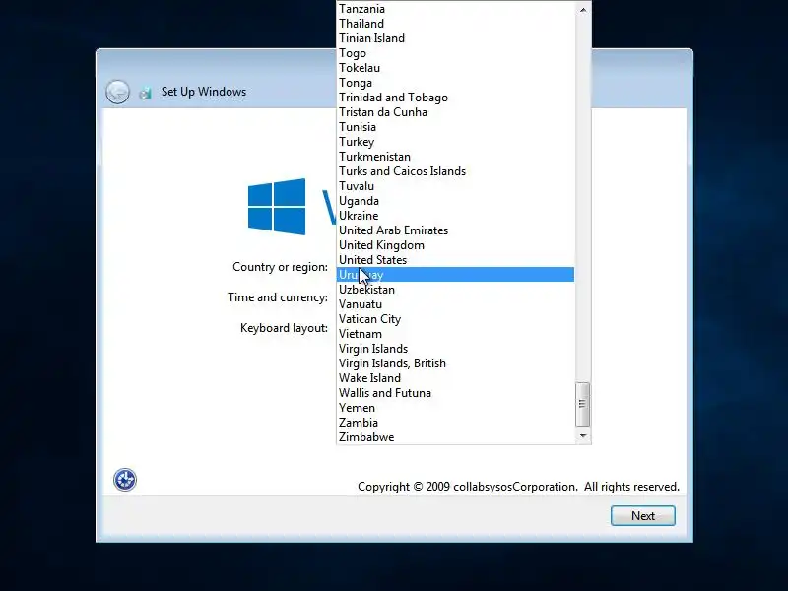
Task: Select Tokelau from the list
Action: pos(455,68)
